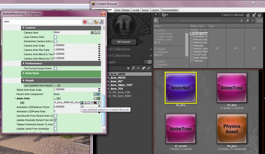
Task: Find Camera Anim object in browser
Action: pos(95,32)
